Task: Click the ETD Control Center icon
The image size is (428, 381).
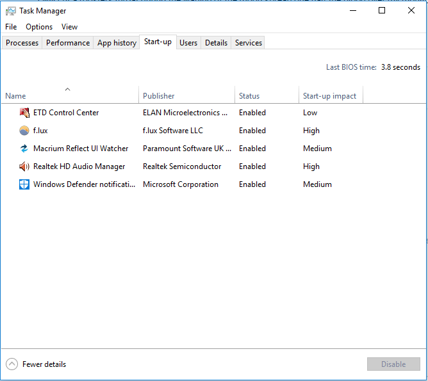Action: click(24, 113)
